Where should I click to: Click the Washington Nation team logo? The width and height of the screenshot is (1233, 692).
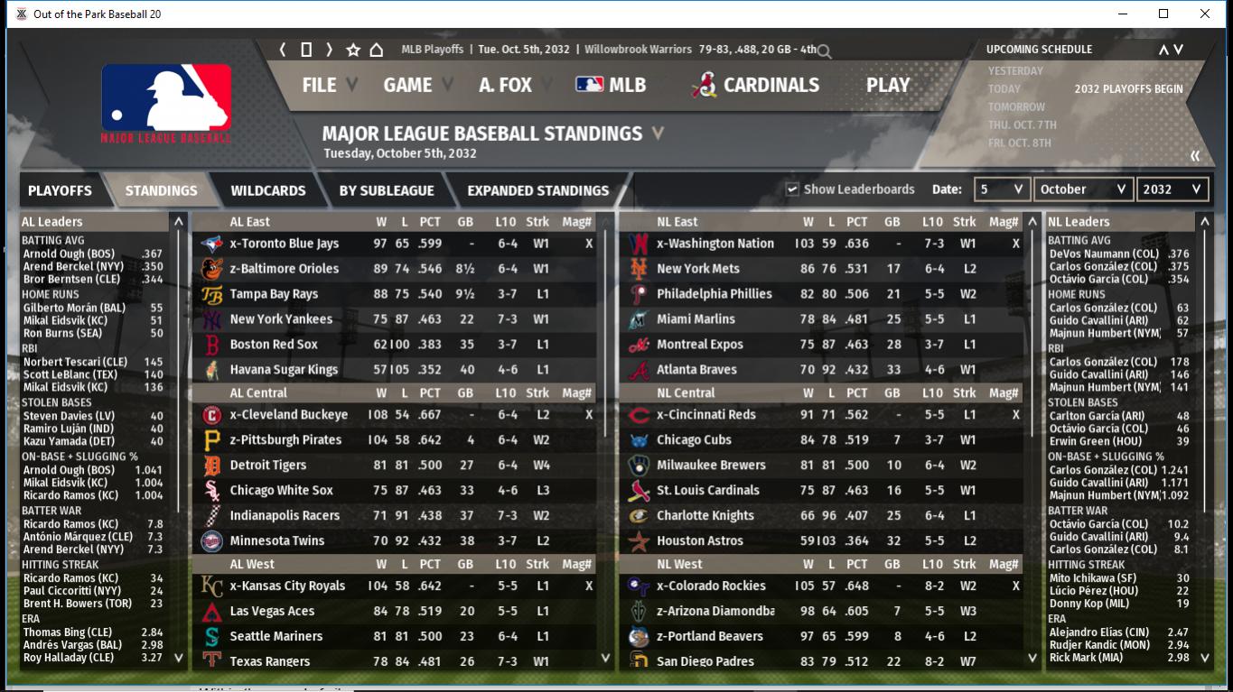pos(639,244)
